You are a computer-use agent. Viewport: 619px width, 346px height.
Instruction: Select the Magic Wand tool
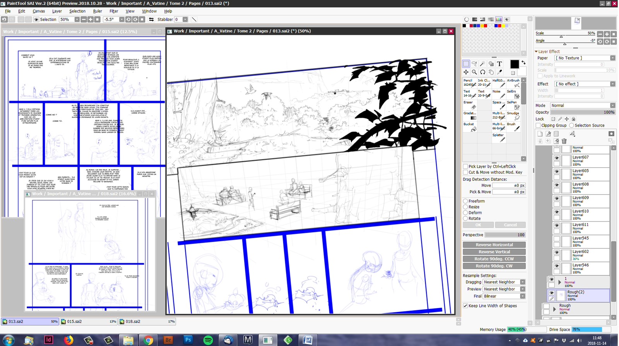[x=482, y=64]
